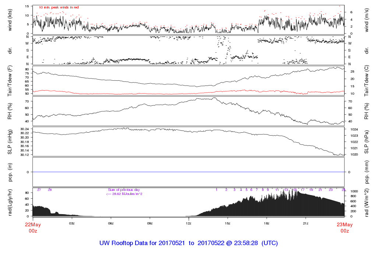This screenshot has height=258, width=377.
Task: Select the red "22May" date label
Action: [x=33, y=225]
